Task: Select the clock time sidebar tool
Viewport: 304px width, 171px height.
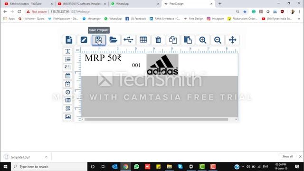Action: [x=67, y=92]
